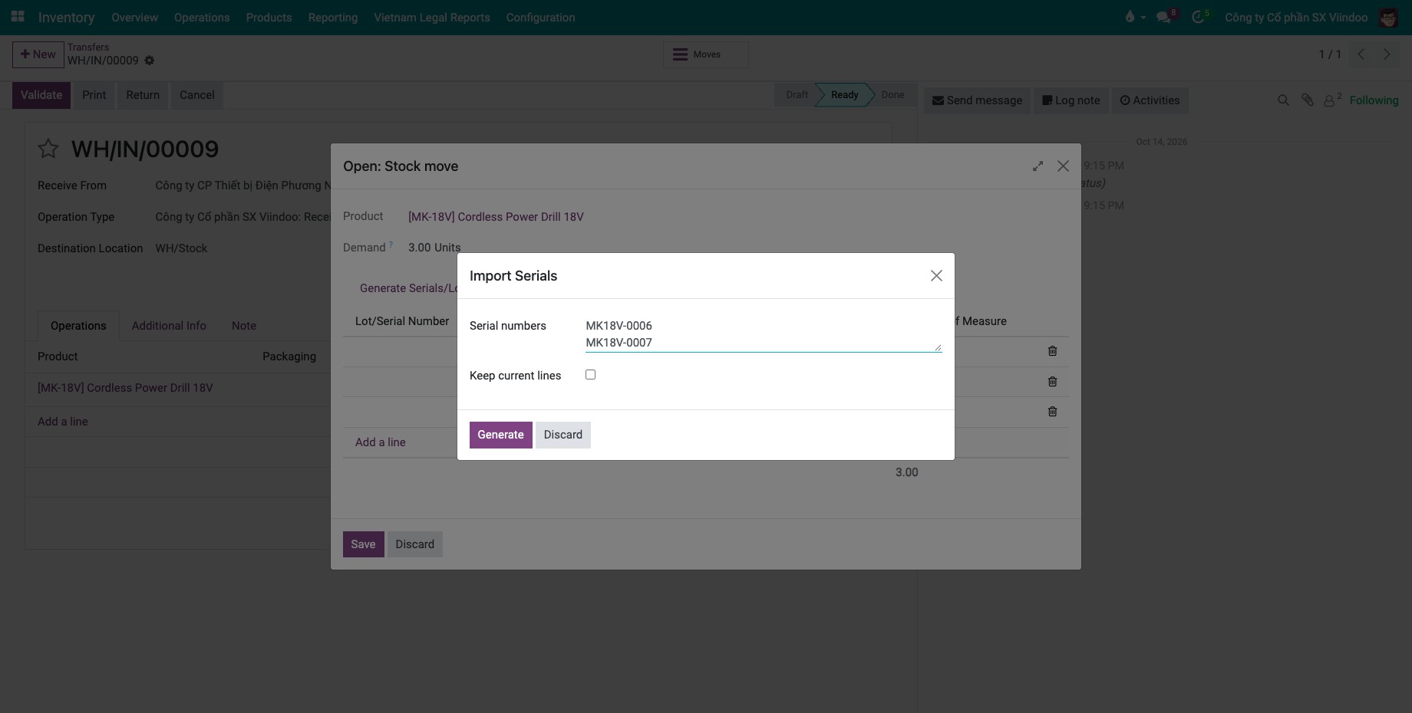Image resolution: width=1412 pixels, height=713 pixels.
Task: Close the Import Serials dialog
Action: pyautogui.click(x=936, y=276)
